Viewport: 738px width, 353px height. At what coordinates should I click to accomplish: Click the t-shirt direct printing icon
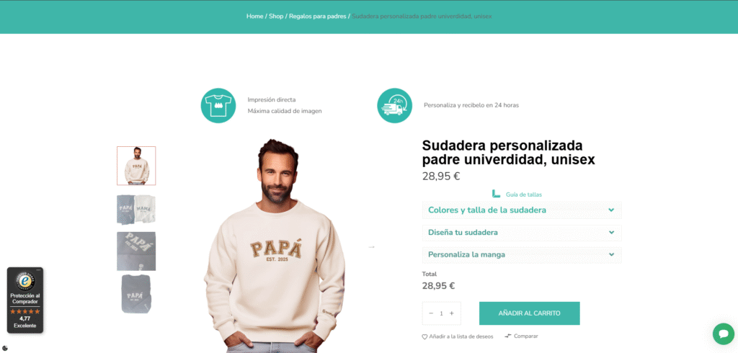(218, 105)
